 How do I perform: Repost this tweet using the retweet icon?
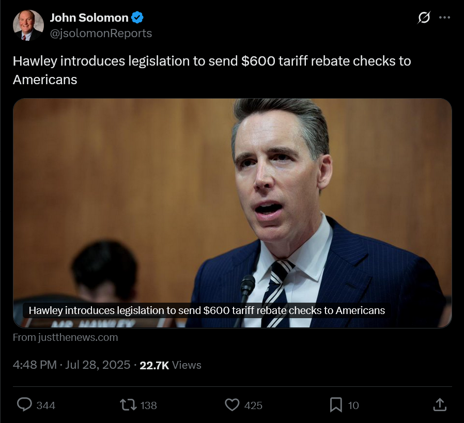click(128, 404)
